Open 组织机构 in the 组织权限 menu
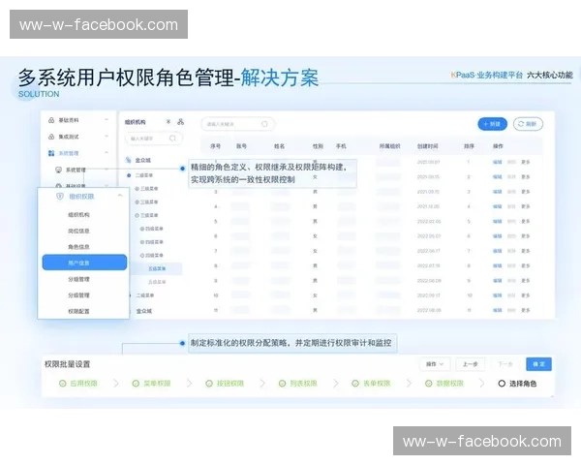Viewport: 581px width, 465px height. pyautogui.click(x=78, y=215)
